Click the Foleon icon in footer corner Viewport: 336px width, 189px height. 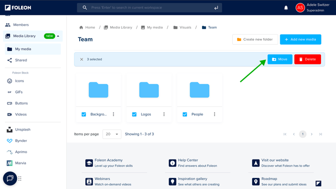(x=318, y=183)
